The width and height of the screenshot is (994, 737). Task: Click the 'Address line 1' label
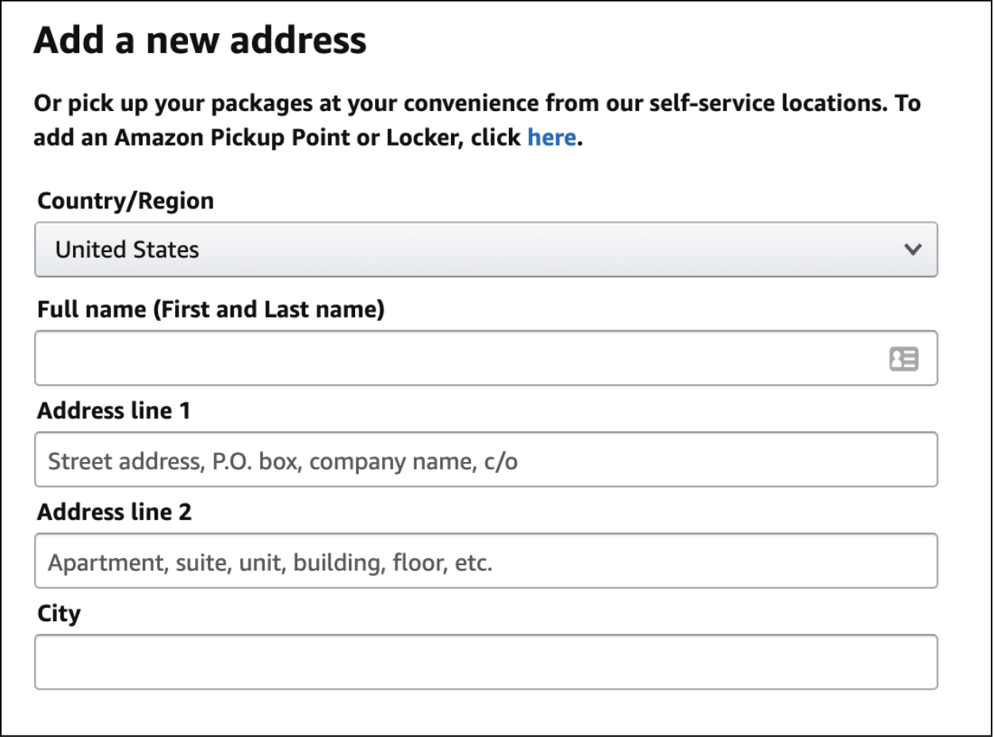tap(114, 411)
